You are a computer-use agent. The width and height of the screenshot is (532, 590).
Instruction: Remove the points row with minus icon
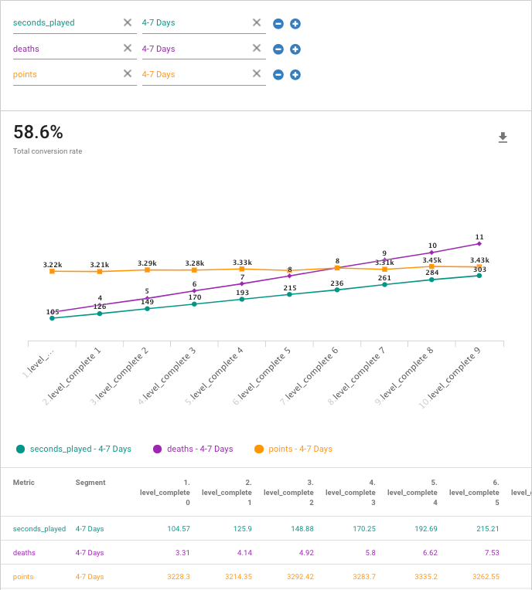pos(278,75)
